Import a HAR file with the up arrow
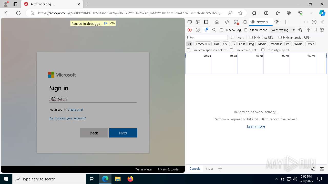The image size is (328, 184). pos(309,30)
